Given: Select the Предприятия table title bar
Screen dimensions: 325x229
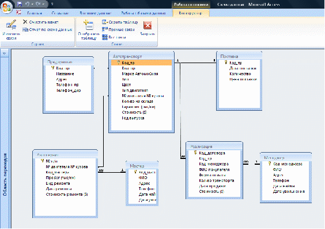Looking at the screenshot, I should [x=69, y=62].
